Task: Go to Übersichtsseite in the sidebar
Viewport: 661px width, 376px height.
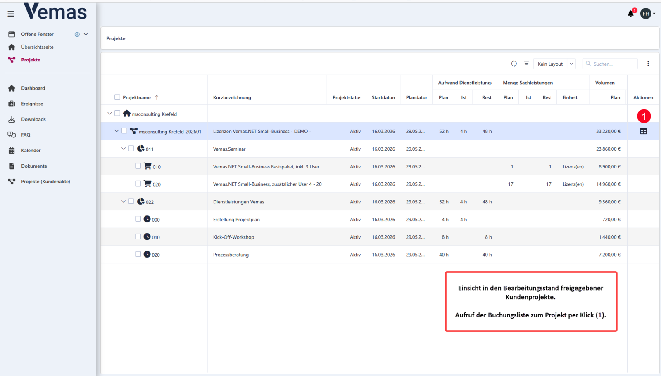Action: pyautogui.click(x=37, y=47)
